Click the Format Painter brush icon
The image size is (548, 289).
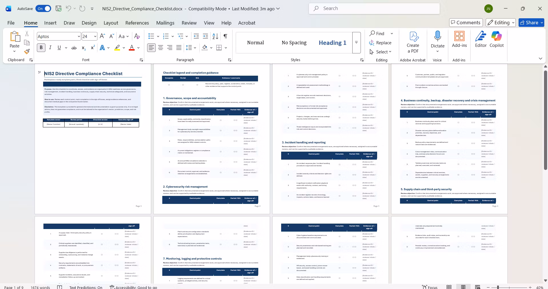27,51
